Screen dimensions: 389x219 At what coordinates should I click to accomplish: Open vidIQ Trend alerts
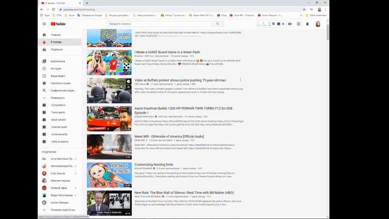point(60,112)
